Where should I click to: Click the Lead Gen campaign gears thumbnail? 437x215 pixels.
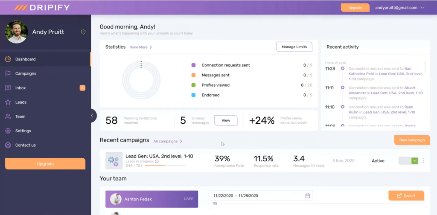[x=114, y=161]
